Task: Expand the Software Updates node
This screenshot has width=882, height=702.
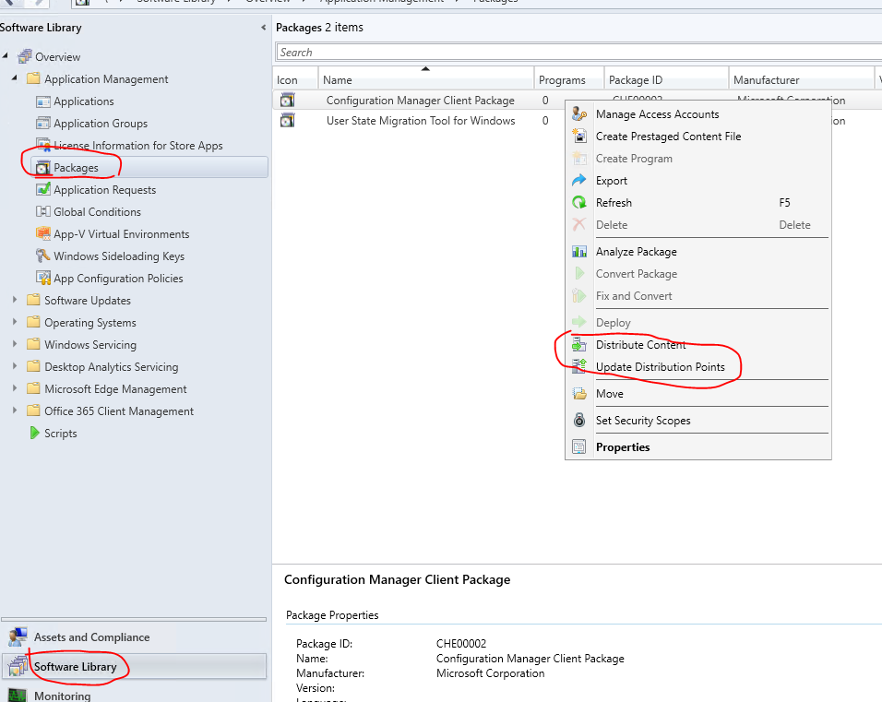Action: 15,300
